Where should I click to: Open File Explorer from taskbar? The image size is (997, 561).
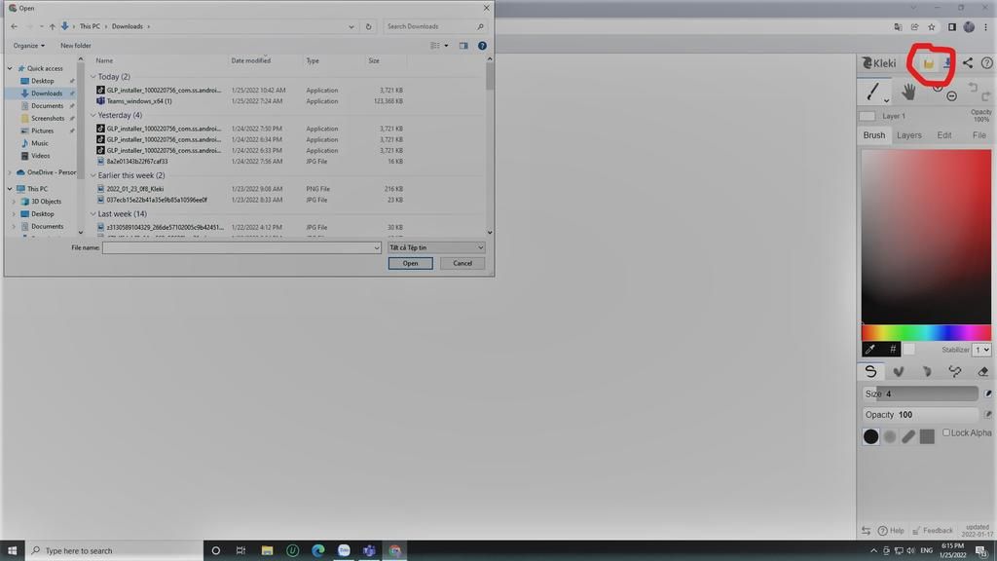[x=267, y=550]
